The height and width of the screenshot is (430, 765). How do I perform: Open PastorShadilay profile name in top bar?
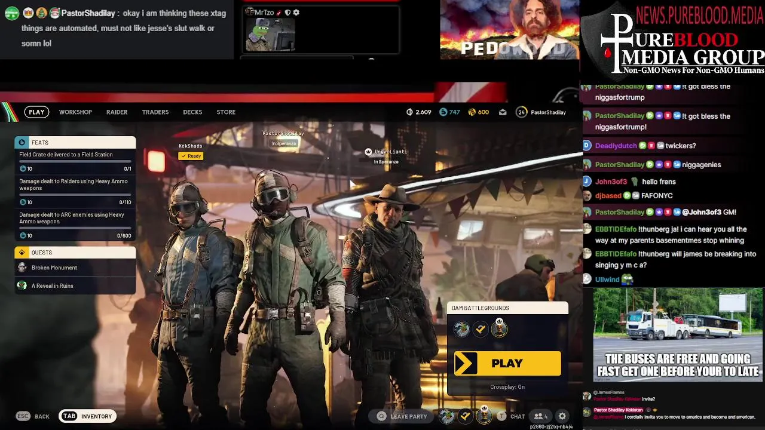coord(548,112)
